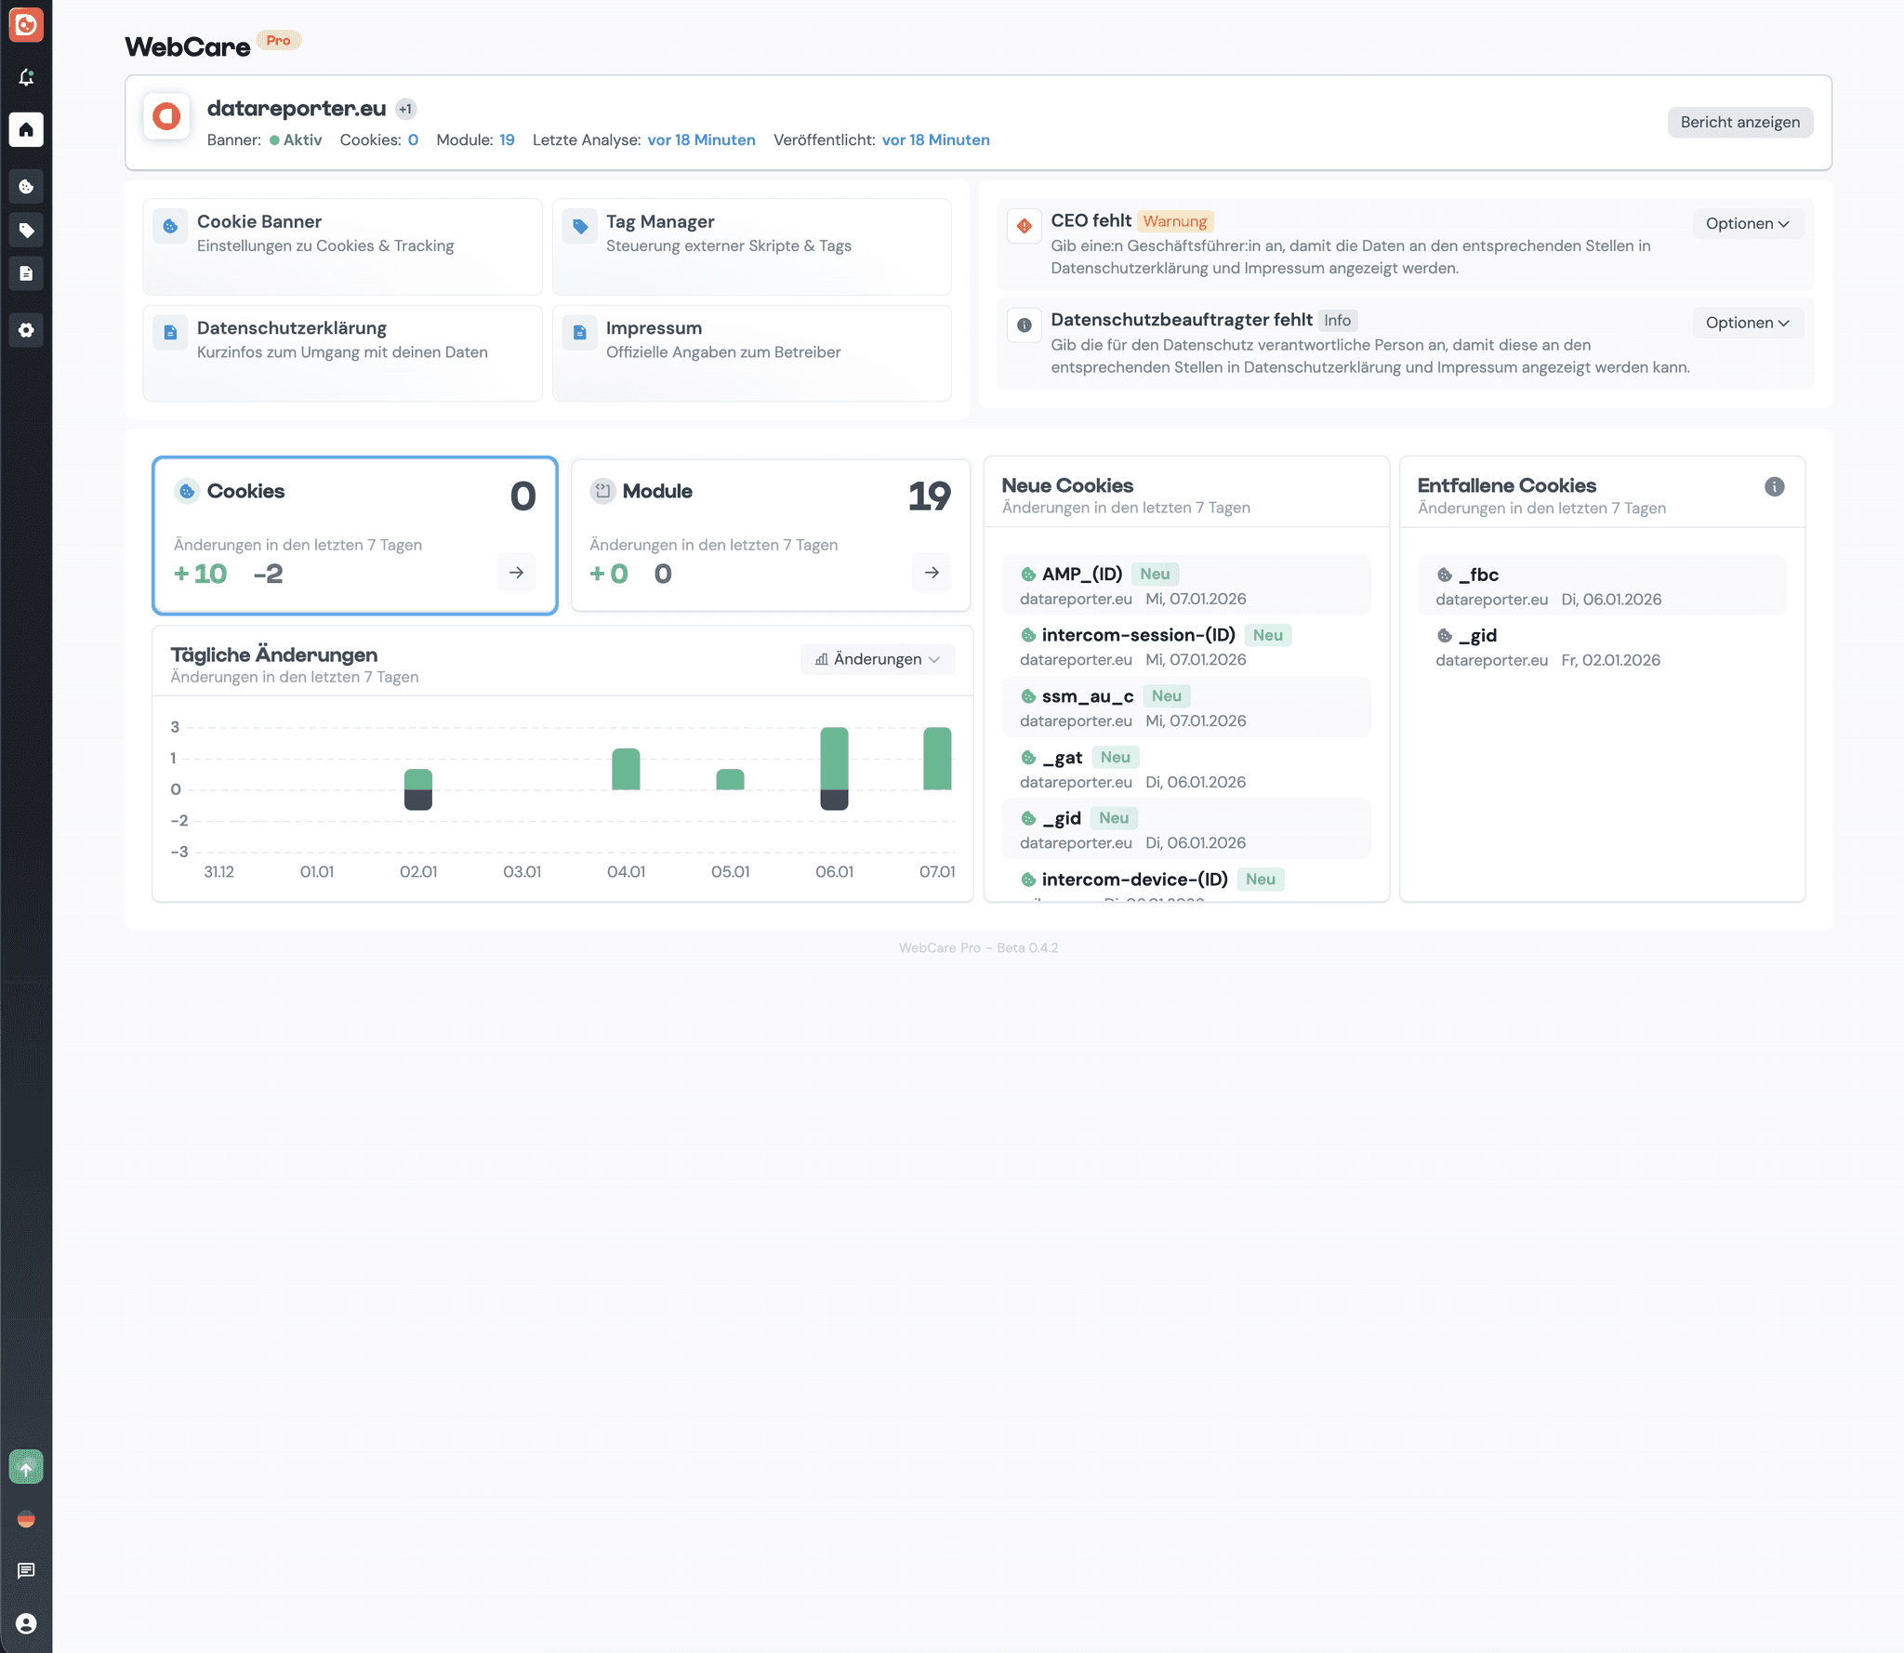Open the Cookie Banner settings tile
1904x1653 pixels.
342,245
